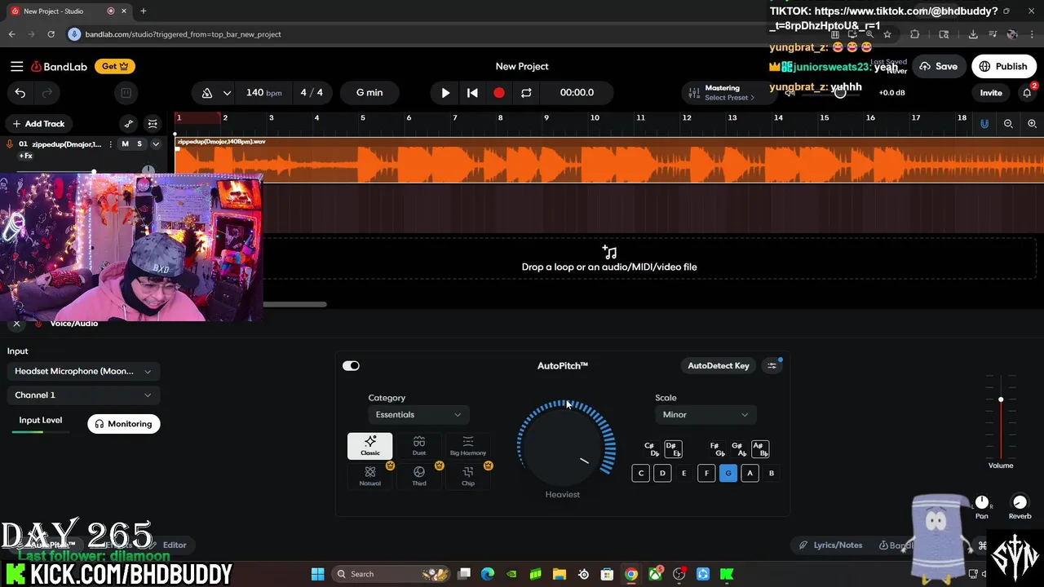Adjust the track Volume fader

tap(1001, 399)
